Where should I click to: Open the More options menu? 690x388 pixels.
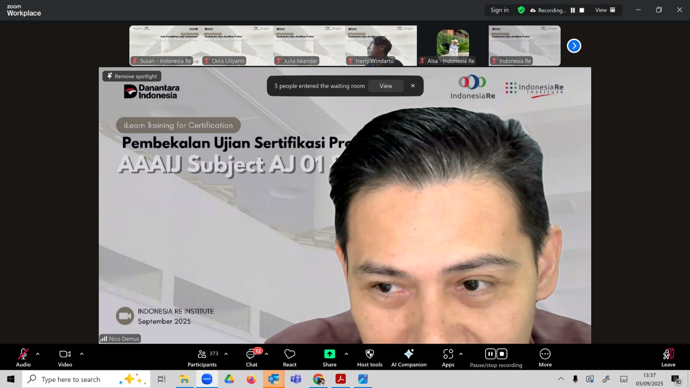545,357
